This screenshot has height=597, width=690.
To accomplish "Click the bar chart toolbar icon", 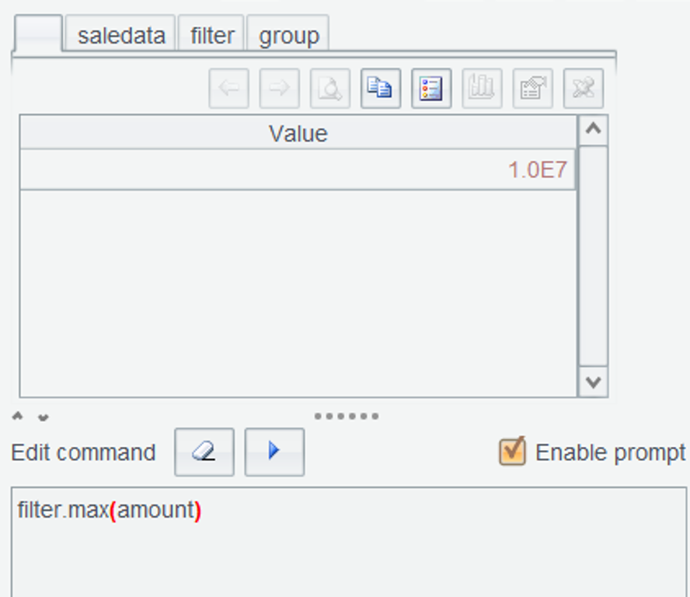I will 482,89.
